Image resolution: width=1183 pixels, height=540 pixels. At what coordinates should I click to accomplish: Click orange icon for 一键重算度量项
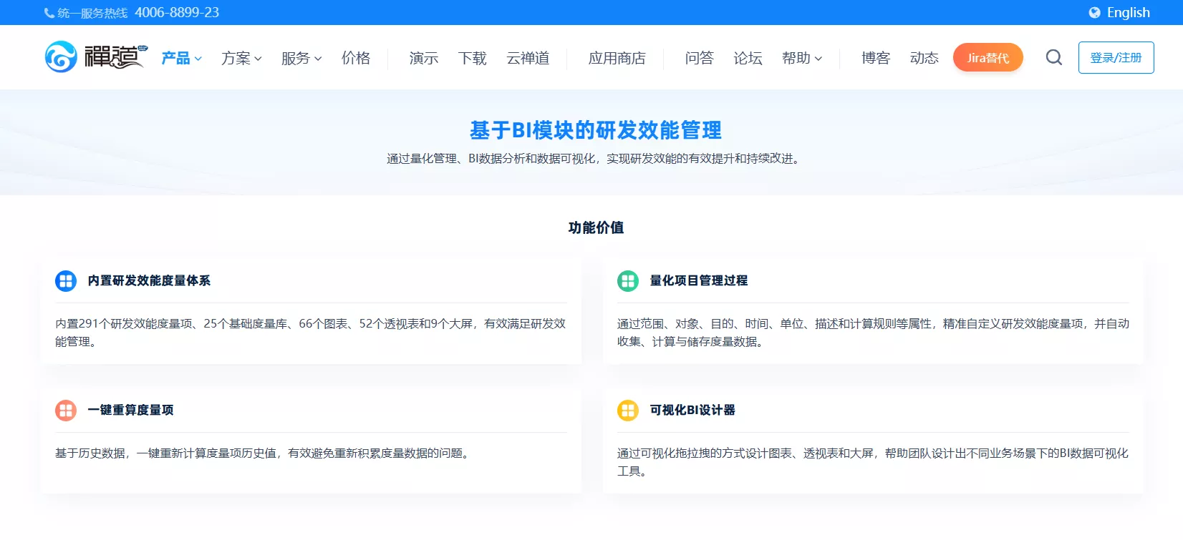[66, 411]
